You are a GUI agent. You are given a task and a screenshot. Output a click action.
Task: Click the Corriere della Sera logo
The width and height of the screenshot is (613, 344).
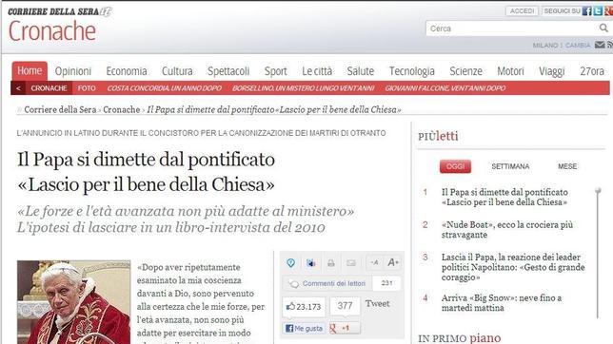pos(60,11)
